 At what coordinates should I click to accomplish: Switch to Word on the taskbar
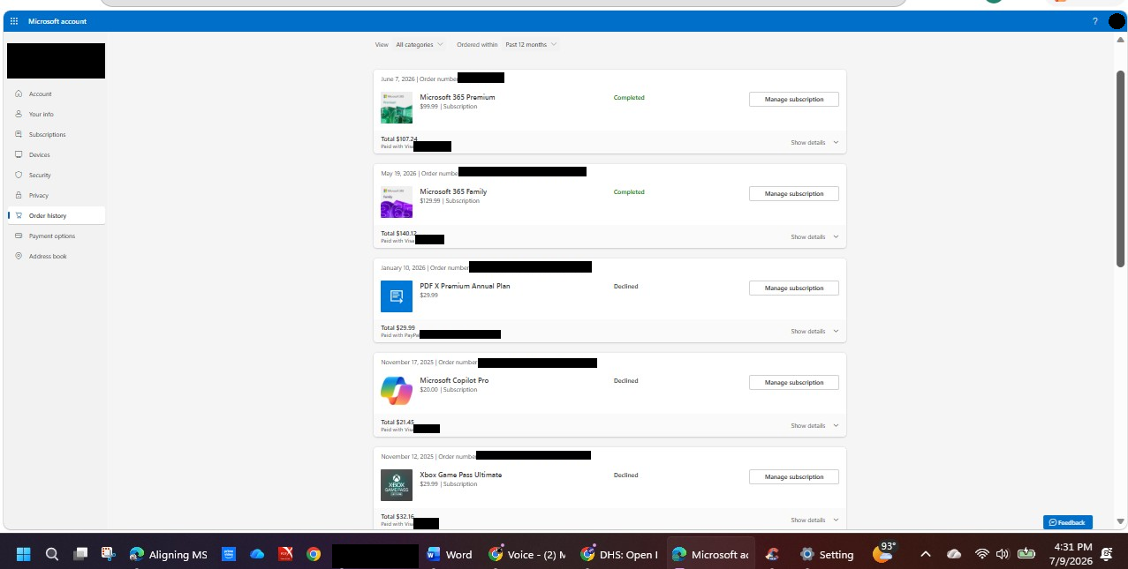click(450, 554)
